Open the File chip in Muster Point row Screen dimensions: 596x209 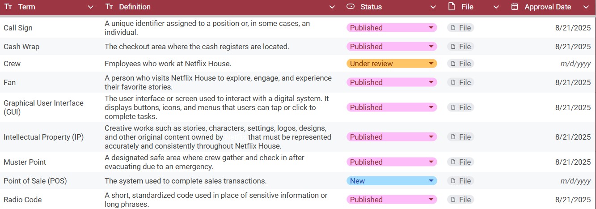click(x=461, y=162)
